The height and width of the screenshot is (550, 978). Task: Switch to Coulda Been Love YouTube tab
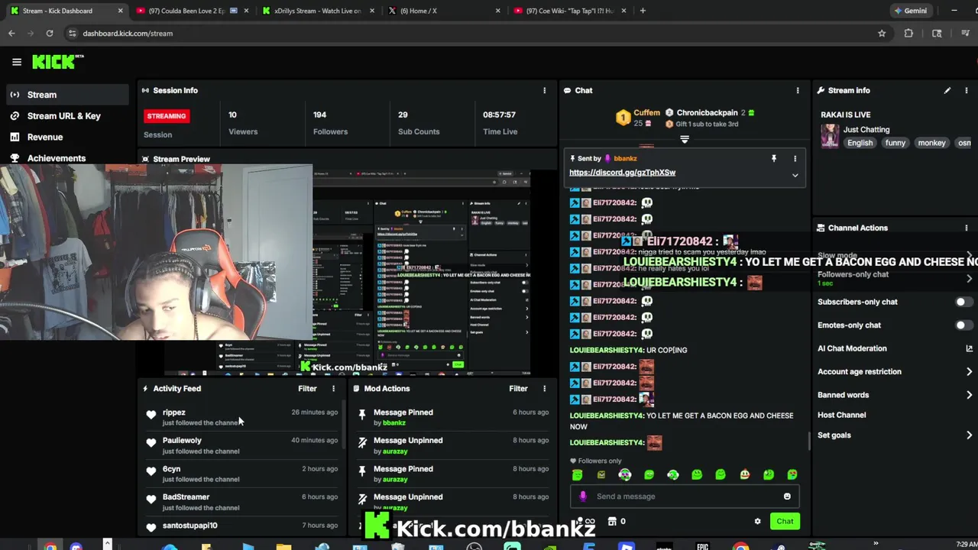pyautogui.click(x=191, y=11)
